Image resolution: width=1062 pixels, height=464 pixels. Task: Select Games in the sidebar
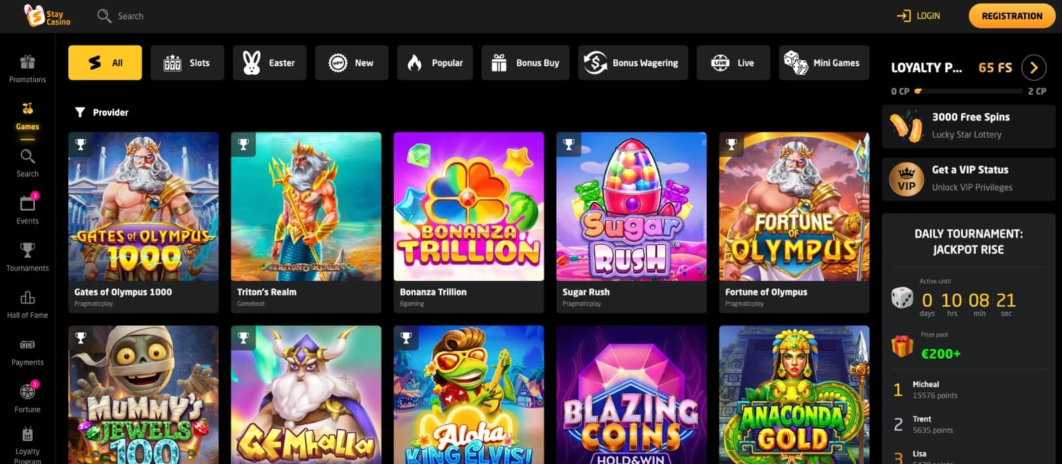click(x=27, y=117)
